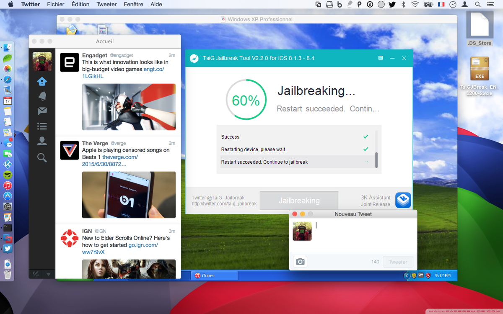
Task: Click the Jailbreaking button in TaiG
Action: (299, 201)
